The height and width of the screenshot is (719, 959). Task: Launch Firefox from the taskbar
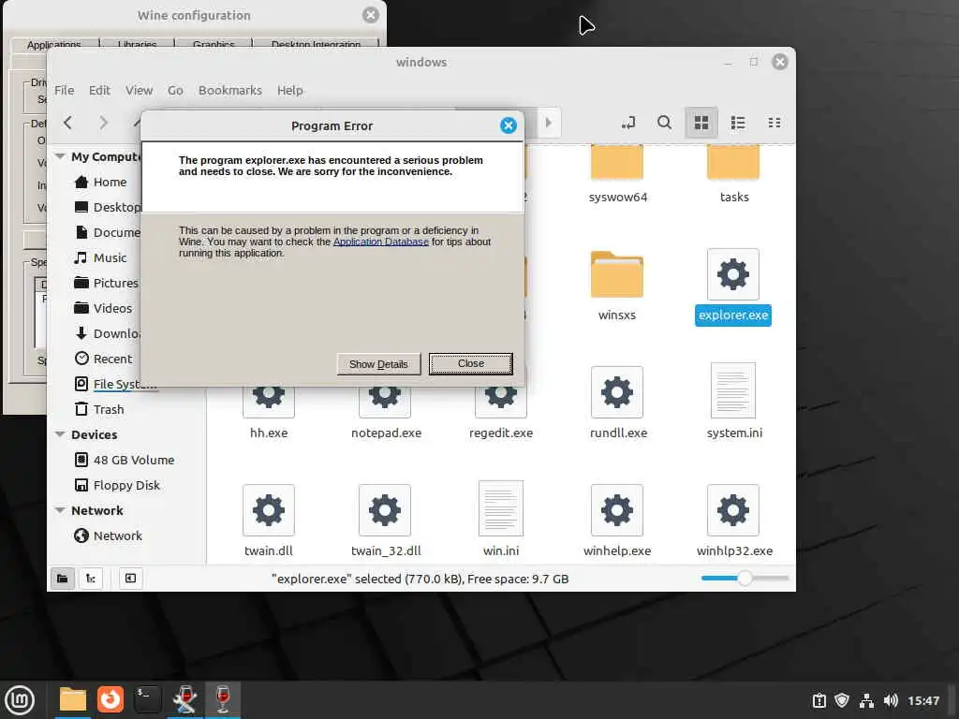[111, 699]
